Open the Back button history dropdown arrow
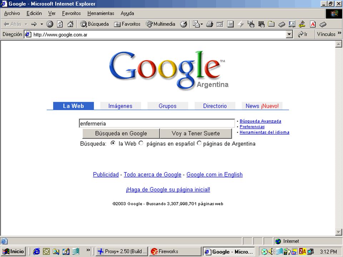The height and width of the screenshot is (257, 343). [x=26, y=24]
